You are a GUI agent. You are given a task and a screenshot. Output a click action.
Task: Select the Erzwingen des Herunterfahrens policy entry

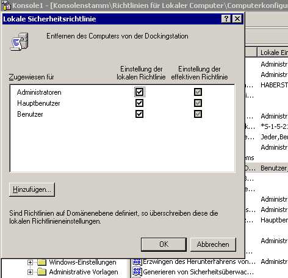point(199,262)
